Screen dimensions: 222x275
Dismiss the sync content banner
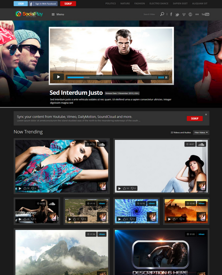tap(206, 115)
